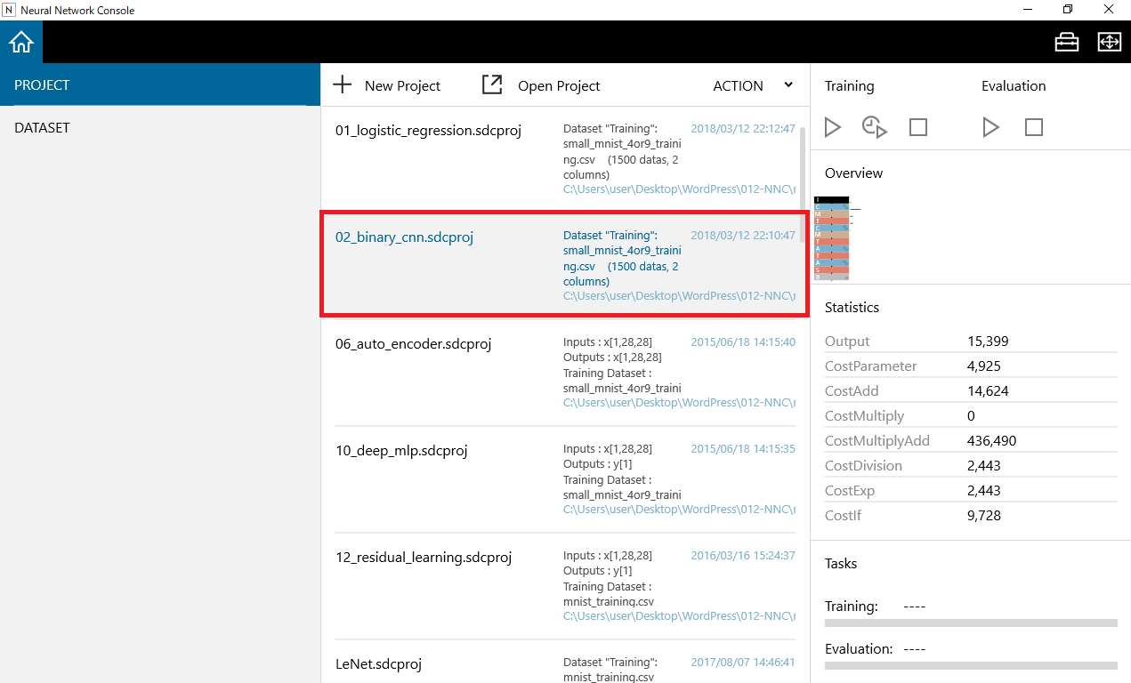Click the network overview thumbnail
Screen dimensions: 1131x683
[x=832, y=237]
